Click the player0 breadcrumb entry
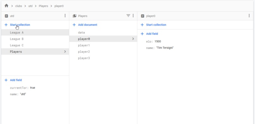Screen dimensions: 255x124 point(59,6)
